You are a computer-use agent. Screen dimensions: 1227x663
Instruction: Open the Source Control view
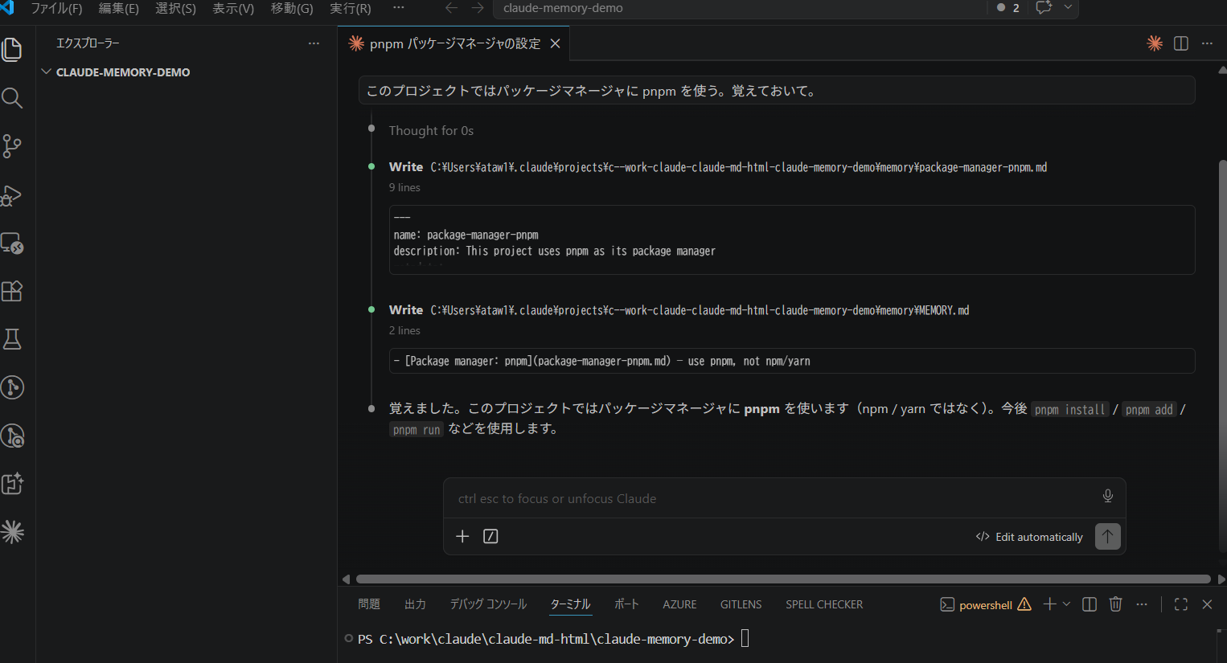(12, 146)
